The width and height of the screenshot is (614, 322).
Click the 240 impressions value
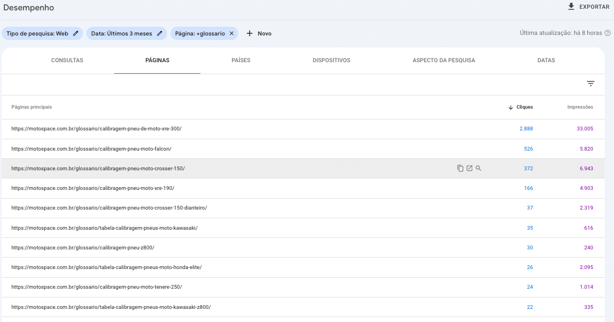point(588,248)
